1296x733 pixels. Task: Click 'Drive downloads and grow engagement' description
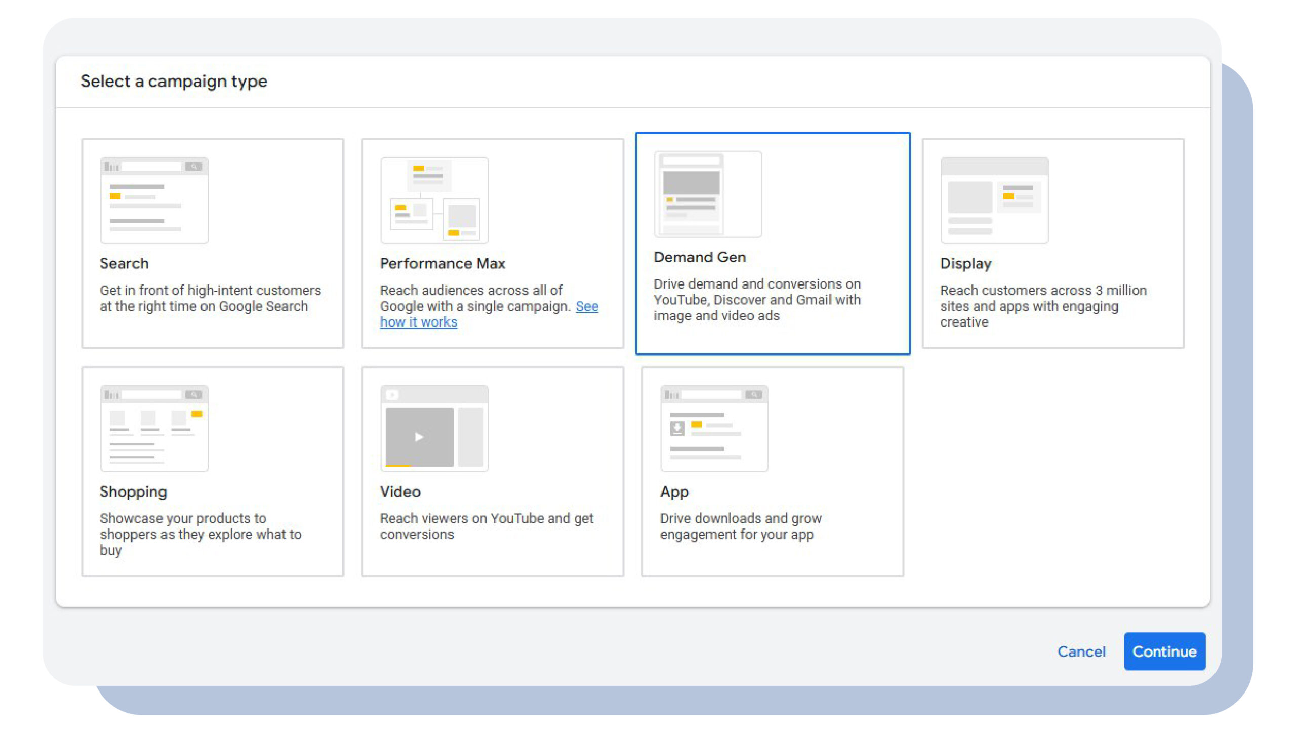741,526
